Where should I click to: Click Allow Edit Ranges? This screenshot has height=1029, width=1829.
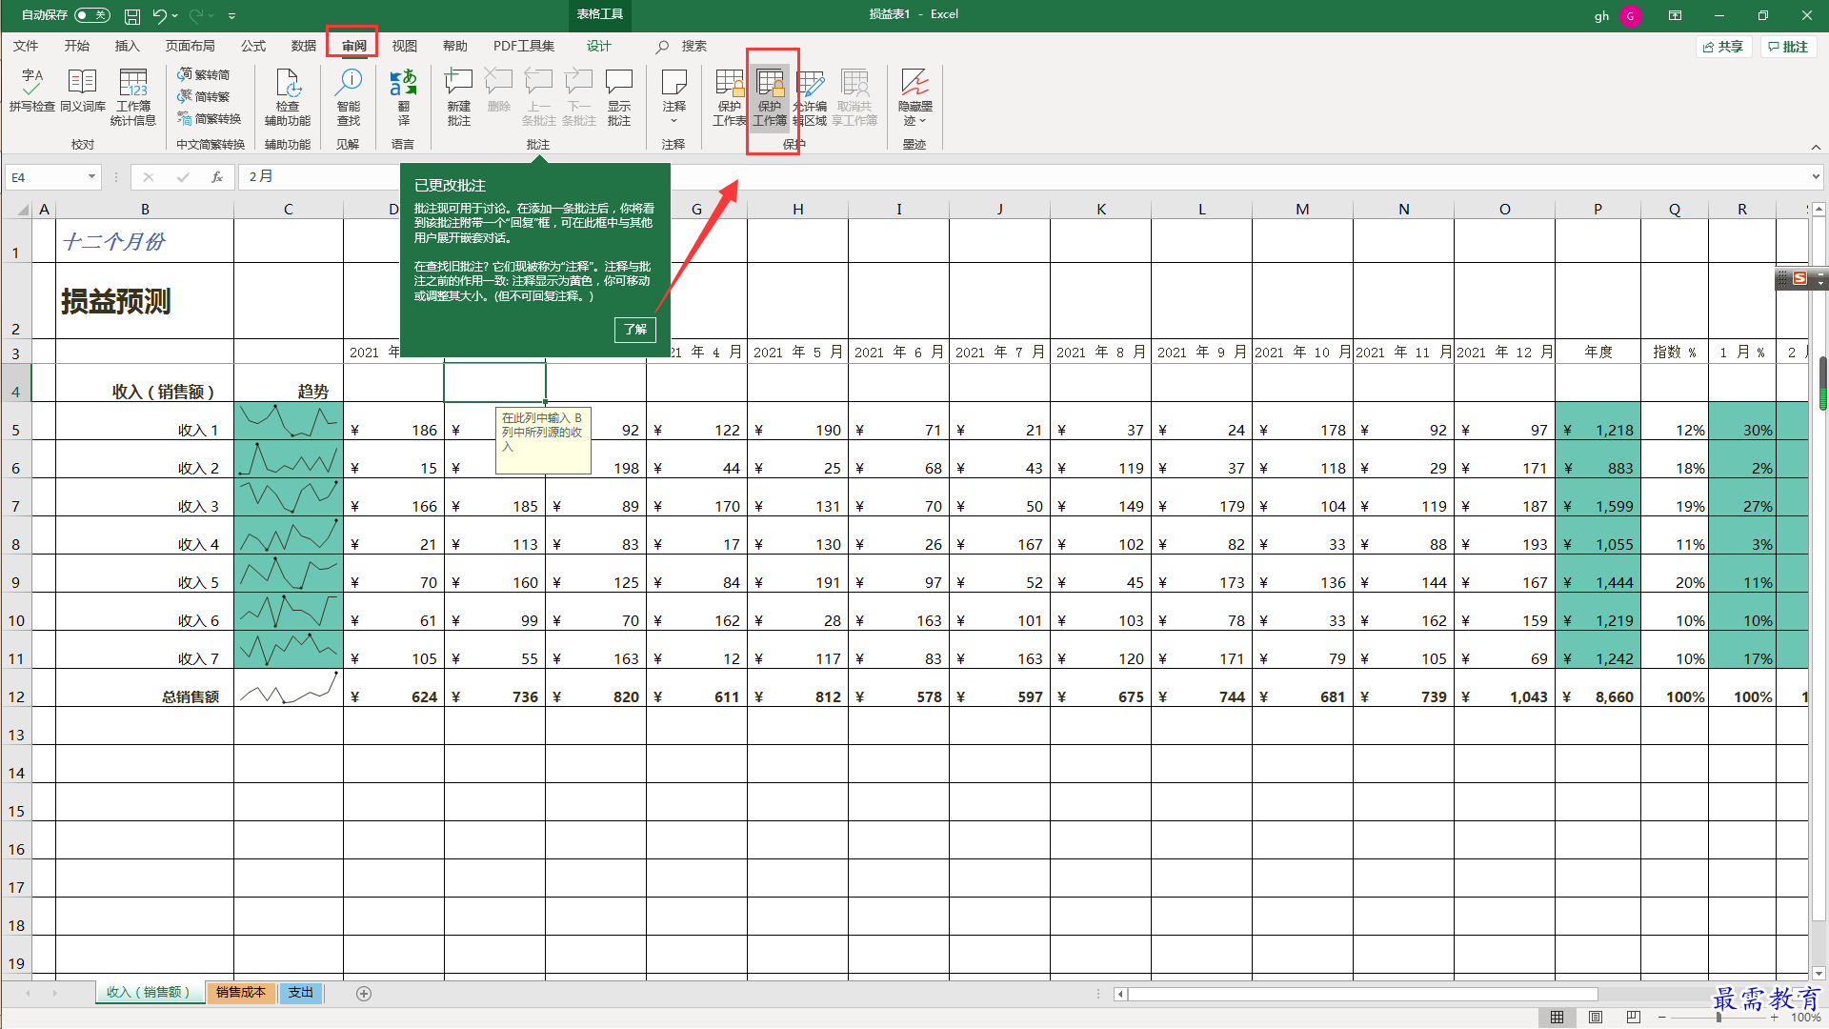(x=810, y=97)
